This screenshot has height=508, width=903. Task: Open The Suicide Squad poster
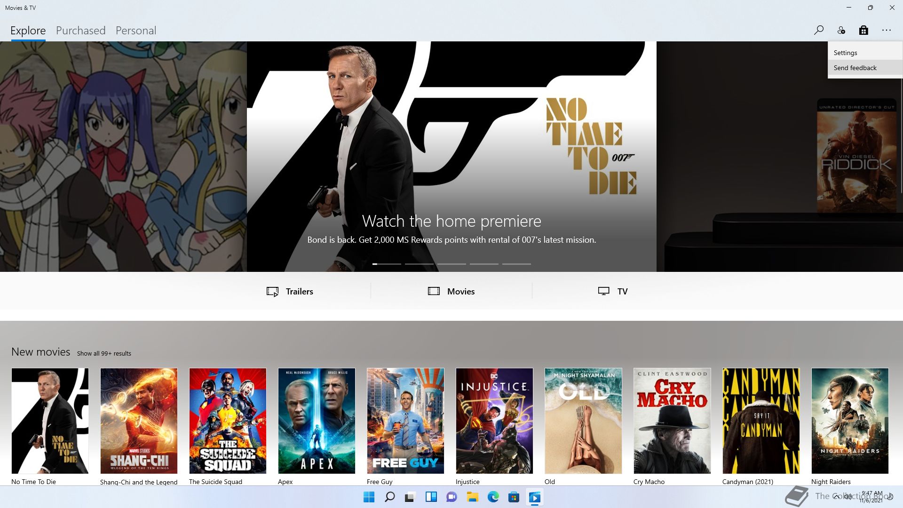(x=228, y=421)
